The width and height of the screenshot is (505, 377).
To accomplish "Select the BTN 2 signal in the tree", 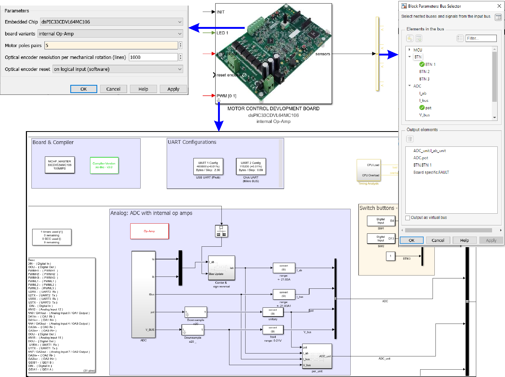I will click(424, 72).
